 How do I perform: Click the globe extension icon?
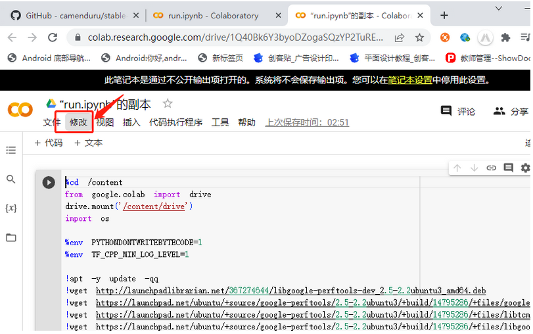pyautogui.click(x=465, y=37)
